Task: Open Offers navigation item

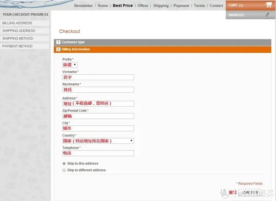Action: (143, 6)
